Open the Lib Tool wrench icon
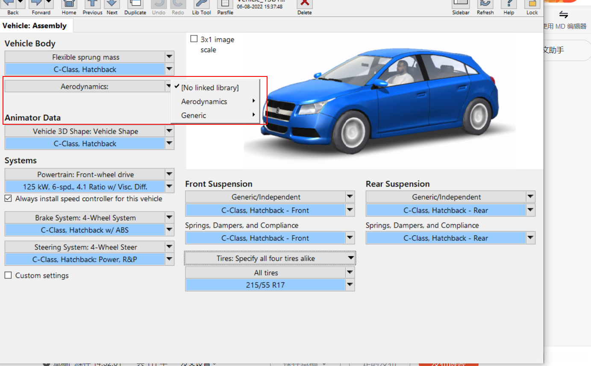 coord(201,4)
